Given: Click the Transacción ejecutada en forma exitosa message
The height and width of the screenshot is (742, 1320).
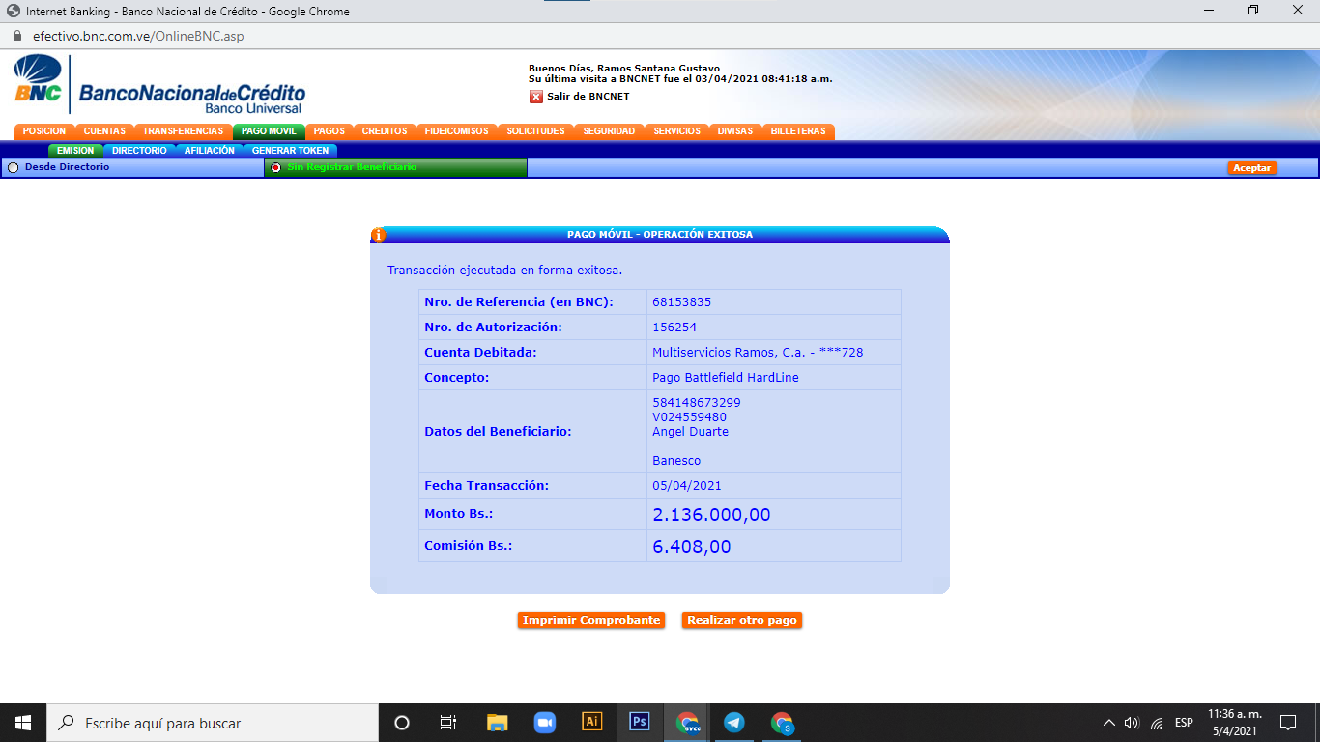Looking at the screenshot, I should coord(505,271).
